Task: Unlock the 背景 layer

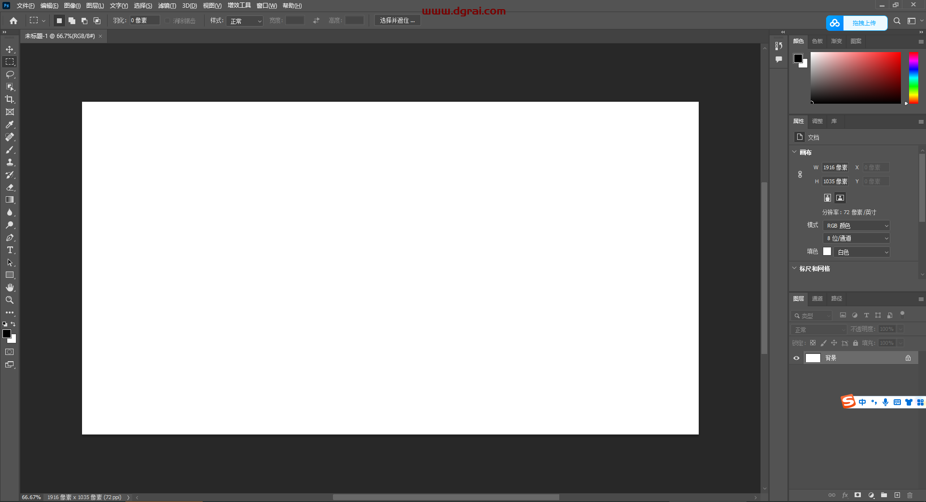Action: click(908, 358)
